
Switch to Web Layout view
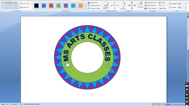159,104
